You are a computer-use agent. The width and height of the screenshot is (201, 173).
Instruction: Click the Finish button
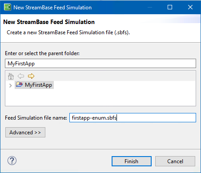point(132,161)
